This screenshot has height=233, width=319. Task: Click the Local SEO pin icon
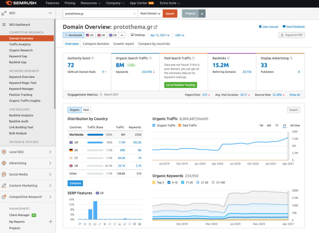coord(4,152)
